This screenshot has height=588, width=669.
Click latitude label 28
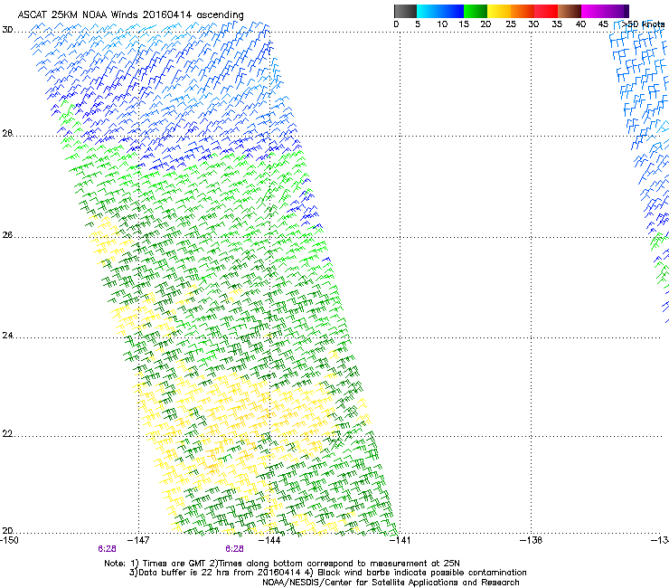[x=7, y=134]
